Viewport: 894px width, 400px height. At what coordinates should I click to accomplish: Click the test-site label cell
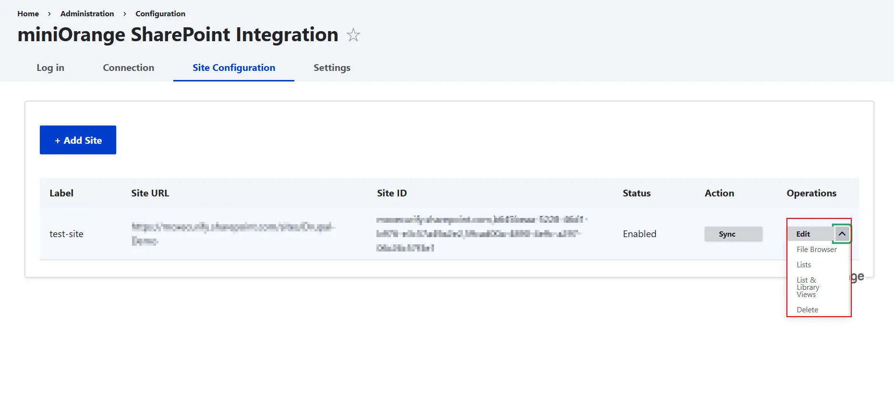coord(66,234)
